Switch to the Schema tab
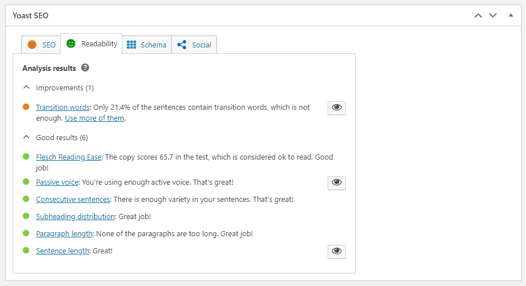Image resolution: width=526 pixels, height=286 pixels. [146, 45]
